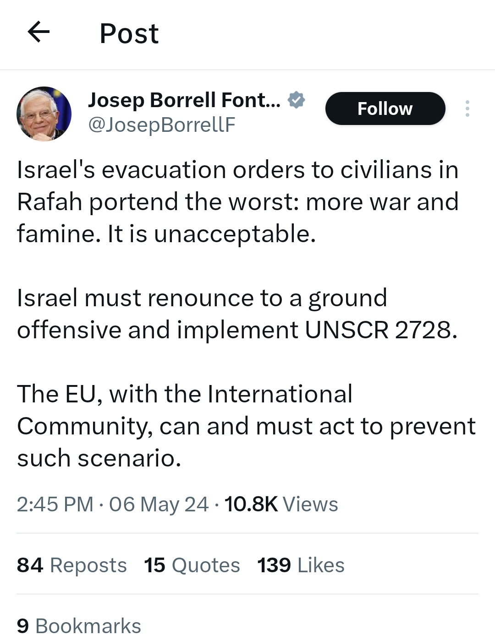Tap the Post header title
495x640 pixels.
point(129,33)
